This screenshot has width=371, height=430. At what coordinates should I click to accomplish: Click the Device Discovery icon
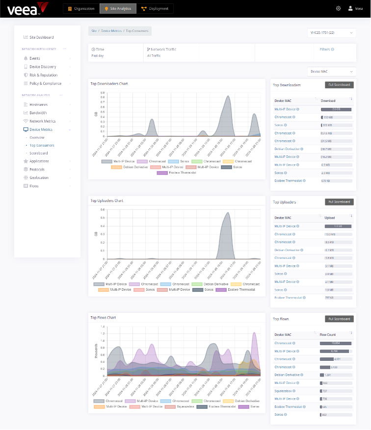26,67
